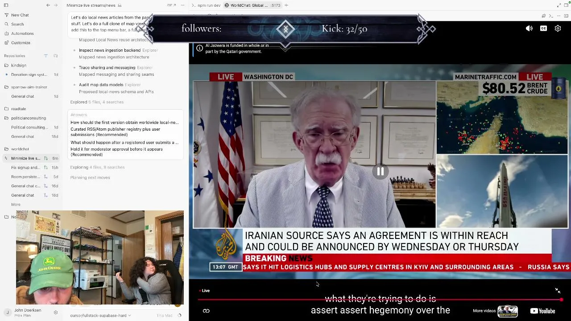Toggle closed captions on the video
The image size is (571, 321).
point(543,28)
